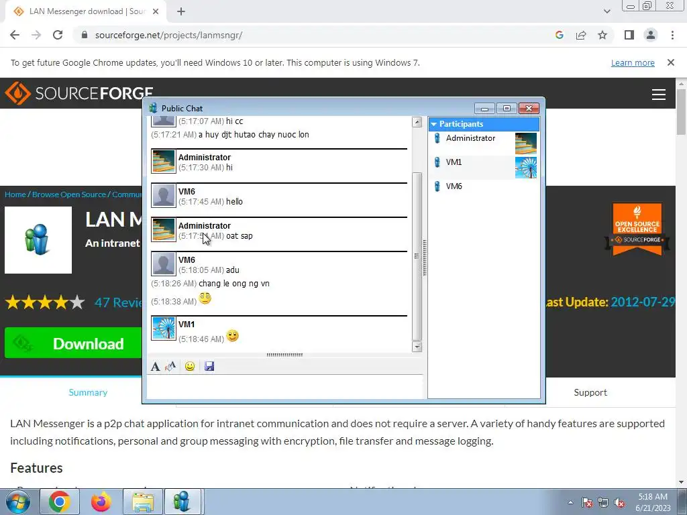
Task: Click the chat scrollbar down arrow
Action: (417, 347)
